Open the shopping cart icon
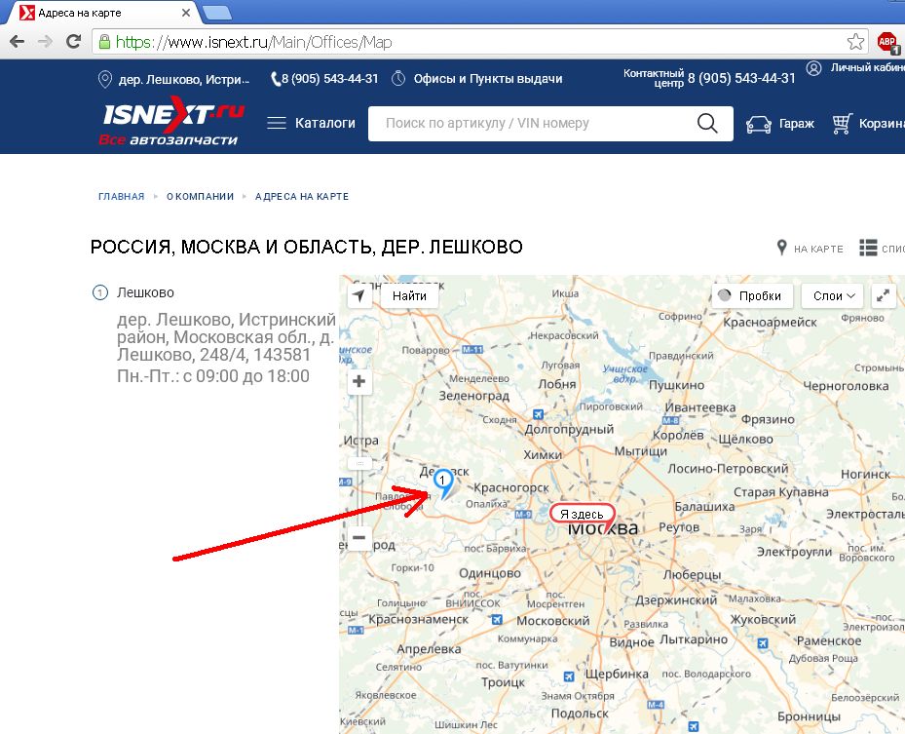Image resolution: width=905 pixels, height=734 pixels. [x=842, y=123]
